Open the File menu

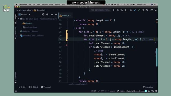30,5
